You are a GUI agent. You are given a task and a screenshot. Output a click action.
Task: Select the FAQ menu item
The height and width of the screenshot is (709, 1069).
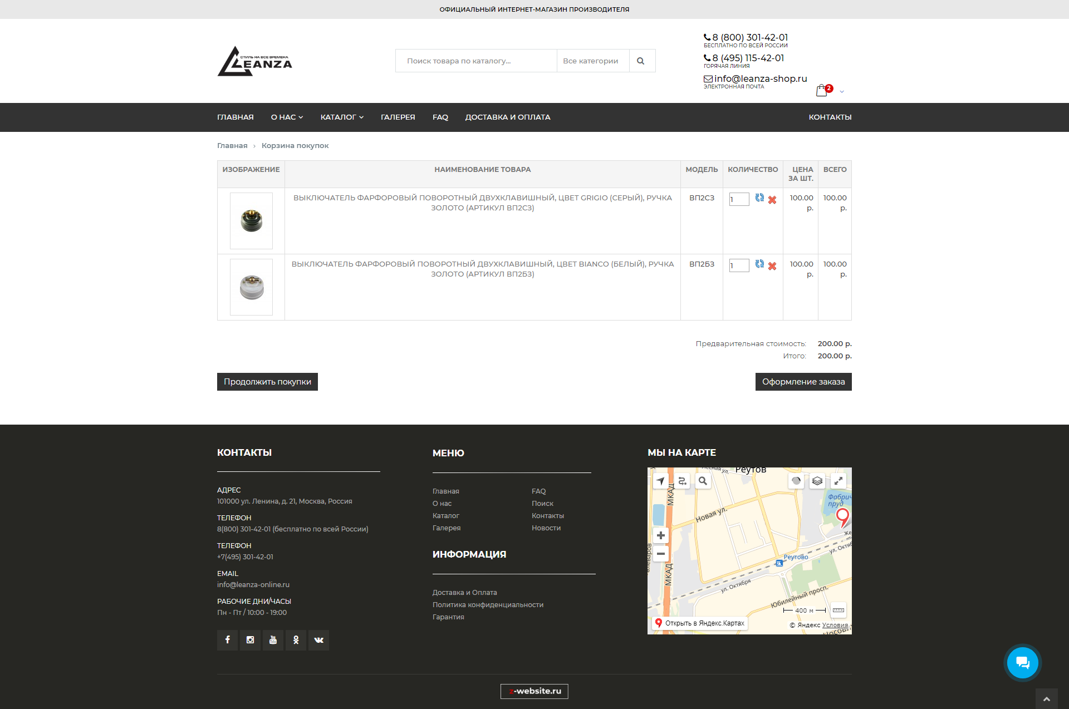pos(440,117)
